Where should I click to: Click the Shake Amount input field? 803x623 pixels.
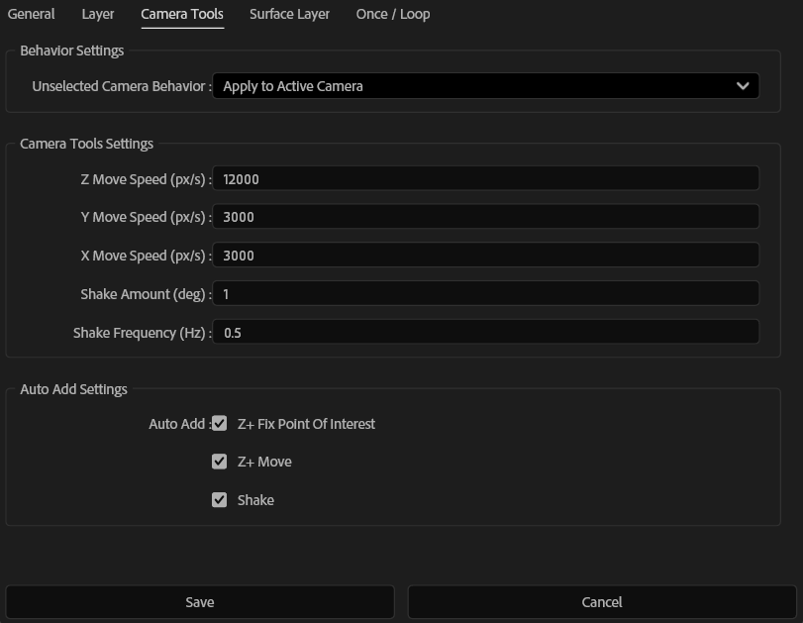tap(485, 294)
